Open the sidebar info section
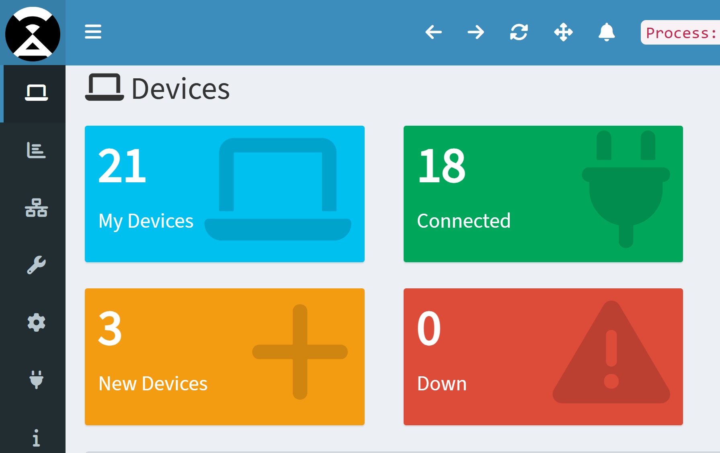 point(36,438)
